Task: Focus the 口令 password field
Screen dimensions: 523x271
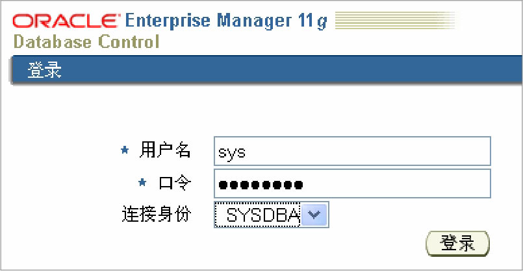Action: (x=351, y=184)
